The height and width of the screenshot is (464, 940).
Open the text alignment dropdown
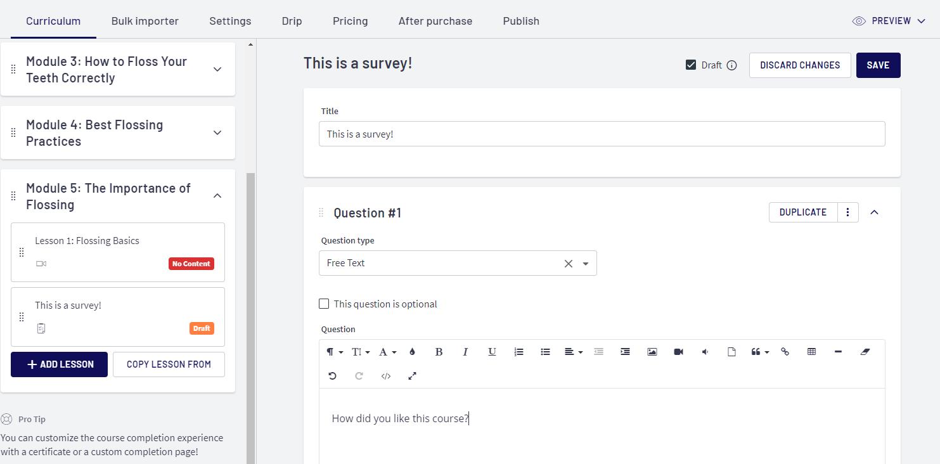click(x=573, y=352)
